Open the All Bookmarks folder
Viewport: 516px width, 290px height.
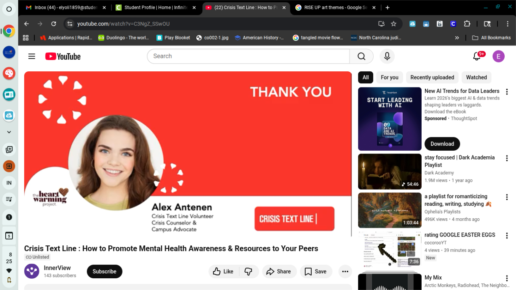[491, 37]
